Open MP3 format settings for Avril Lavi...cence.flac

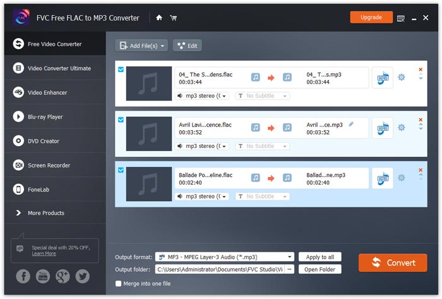(x=383, y=128)
